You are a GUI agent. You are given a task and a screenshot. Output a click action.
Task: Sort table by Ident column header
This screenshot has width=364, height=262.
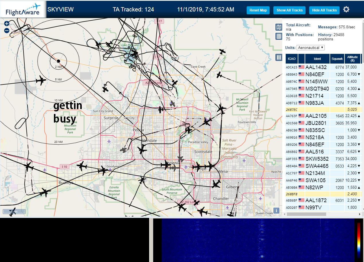(317, 58)
